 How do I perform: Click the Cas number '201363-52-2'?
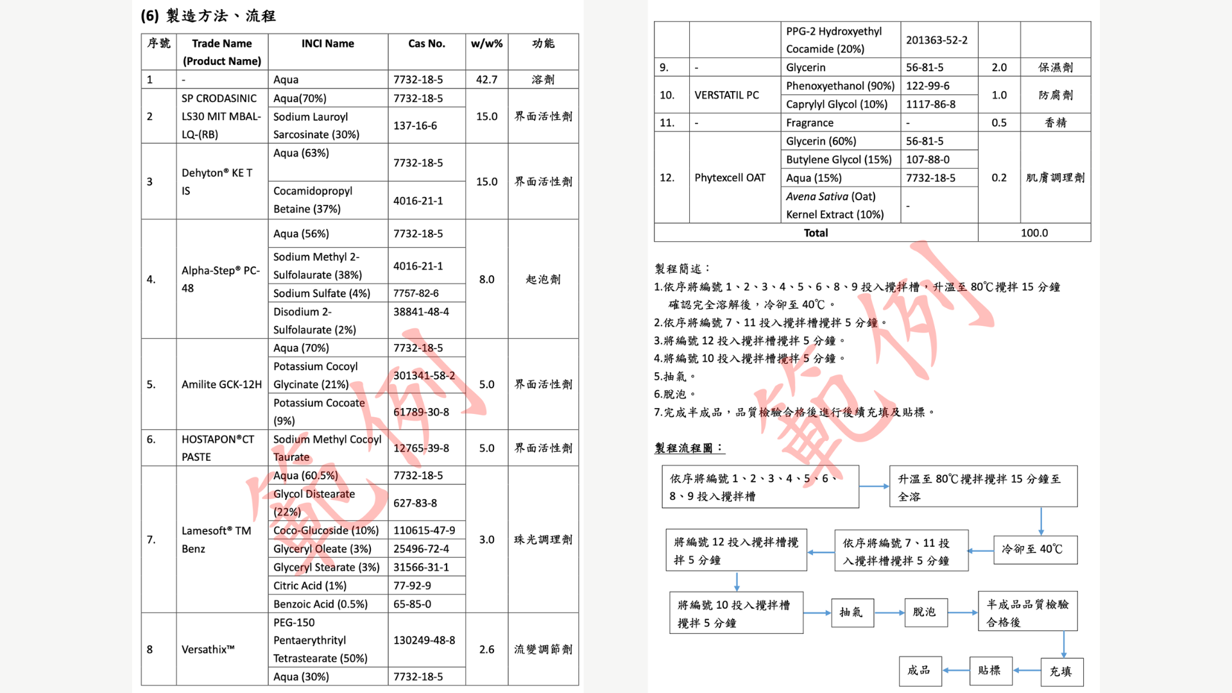point(939,40)
